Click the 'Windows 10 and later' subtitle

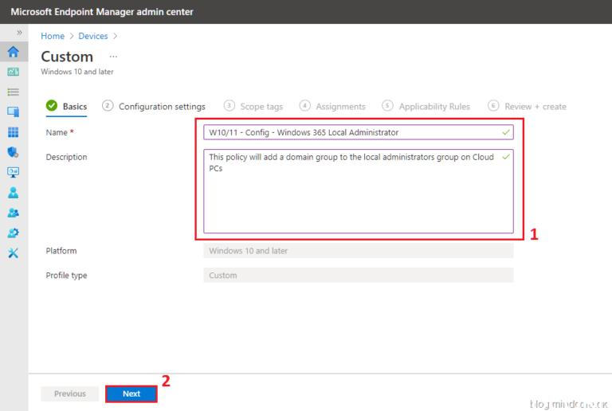[77, 72]
